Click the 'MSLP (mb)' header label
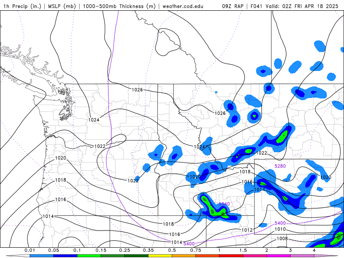The height and width of the screenshot is (258, 344). (x=62, y=6)
